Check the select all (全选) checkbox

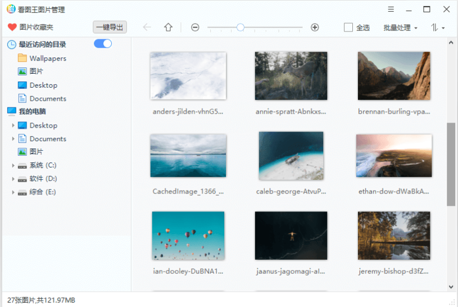pyautogui.click(x=348, y=28)
